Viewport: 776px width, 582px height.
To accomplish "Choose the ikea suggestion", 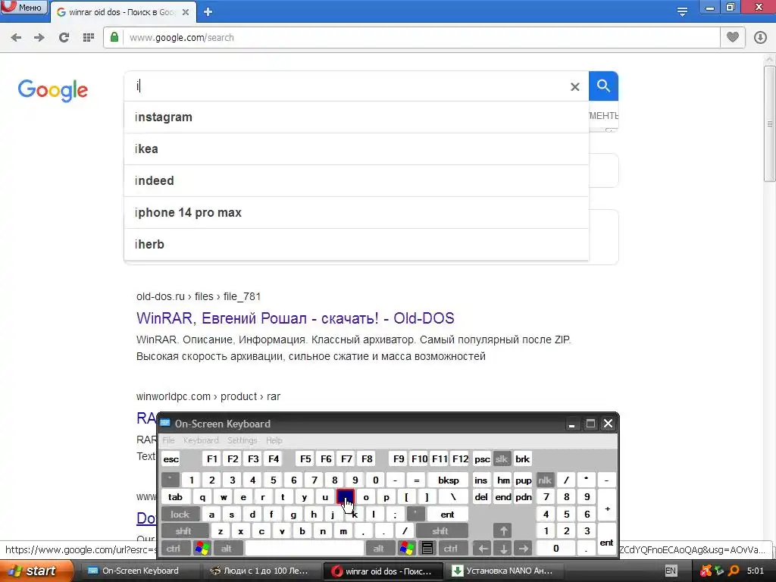I will 356,149.
